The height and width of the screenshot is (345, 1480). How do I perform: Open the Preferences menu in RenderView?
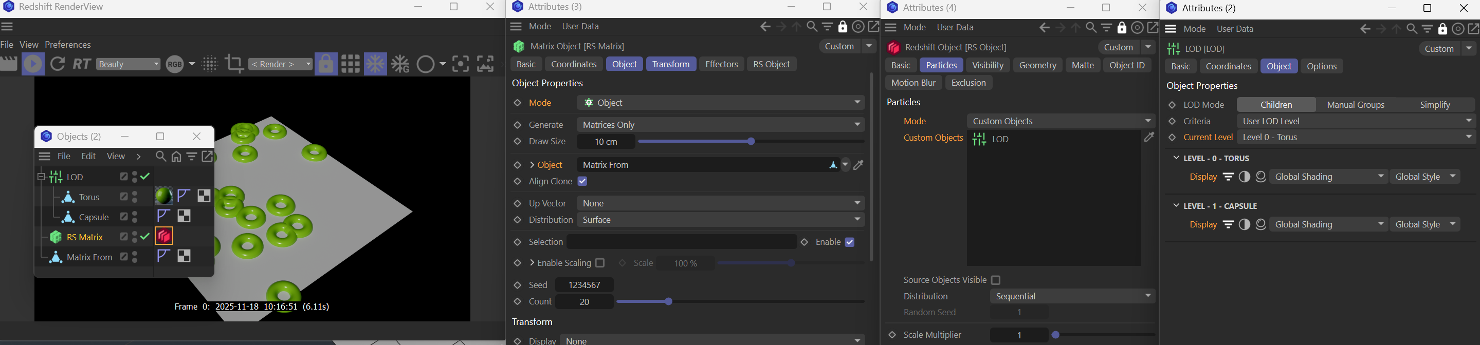pyautogui.click(x=68, y=45)
